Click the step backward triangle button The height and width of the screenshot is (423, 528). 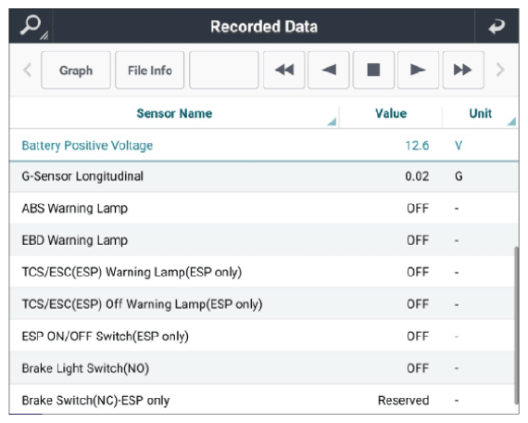[328, 70]
